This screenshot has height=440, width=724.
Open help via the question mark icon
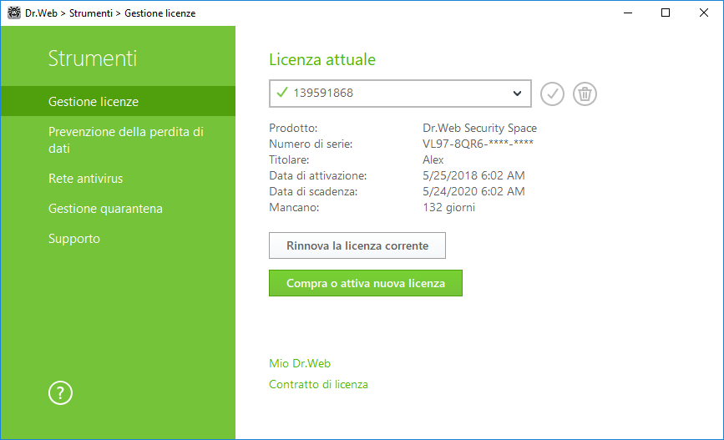60,393
